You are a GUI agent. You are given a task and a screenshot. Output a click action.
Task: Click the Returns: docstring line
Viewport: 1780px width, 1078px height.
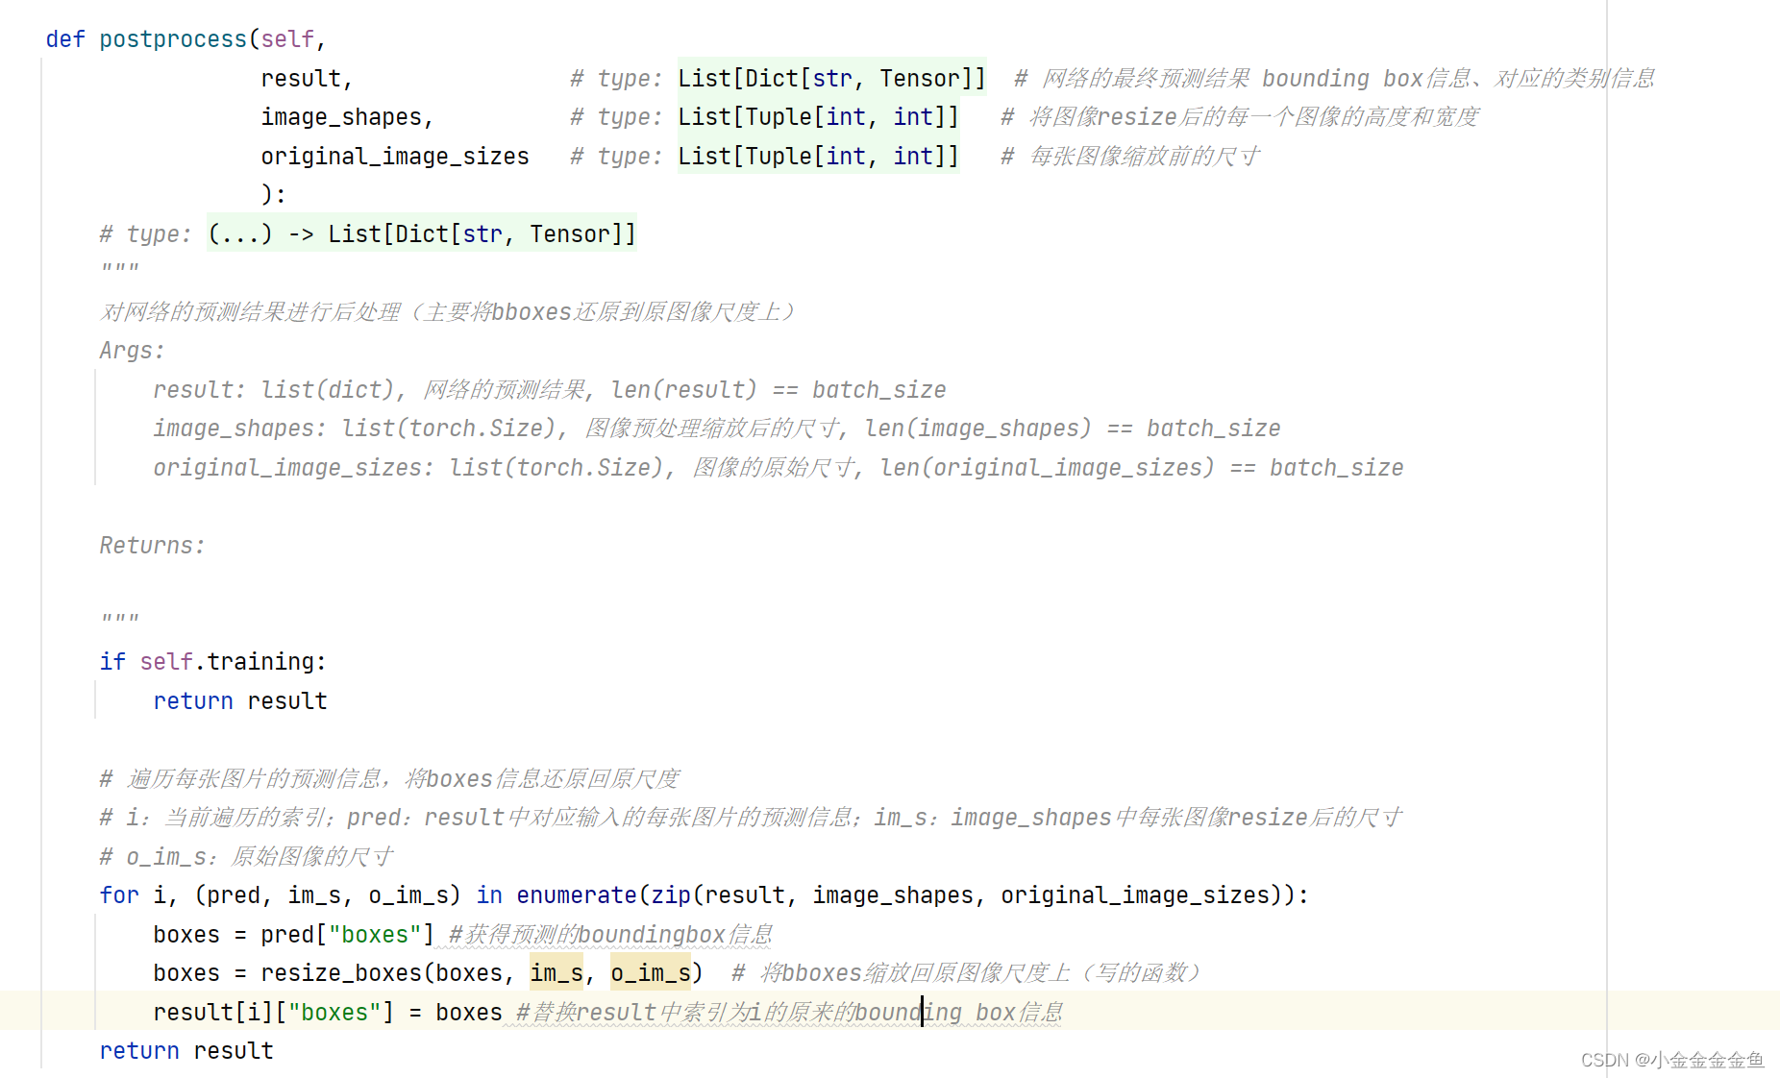pos(153,546)
